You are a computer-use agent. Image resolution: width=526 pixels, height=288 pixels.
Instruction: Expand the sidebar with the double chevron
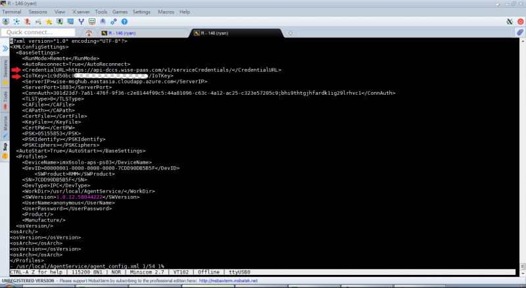[x=5, y=48]
